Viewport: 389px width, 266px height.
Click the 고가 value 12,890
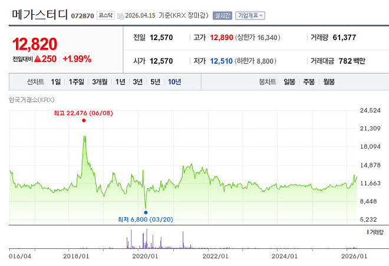(x=221, y=38)
